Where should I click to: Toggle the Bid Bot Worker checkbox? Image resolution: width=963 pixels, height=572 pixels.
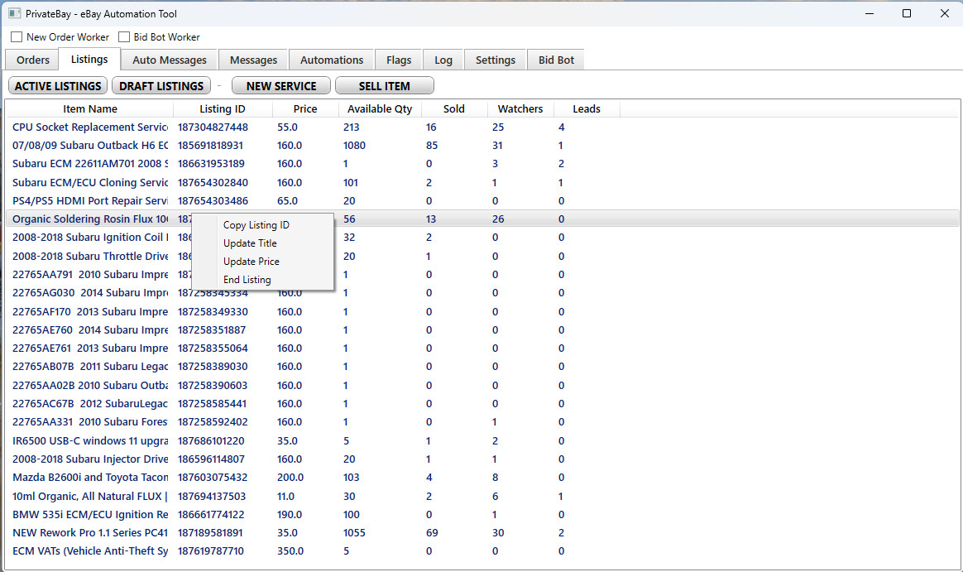[x=124, y=37]
